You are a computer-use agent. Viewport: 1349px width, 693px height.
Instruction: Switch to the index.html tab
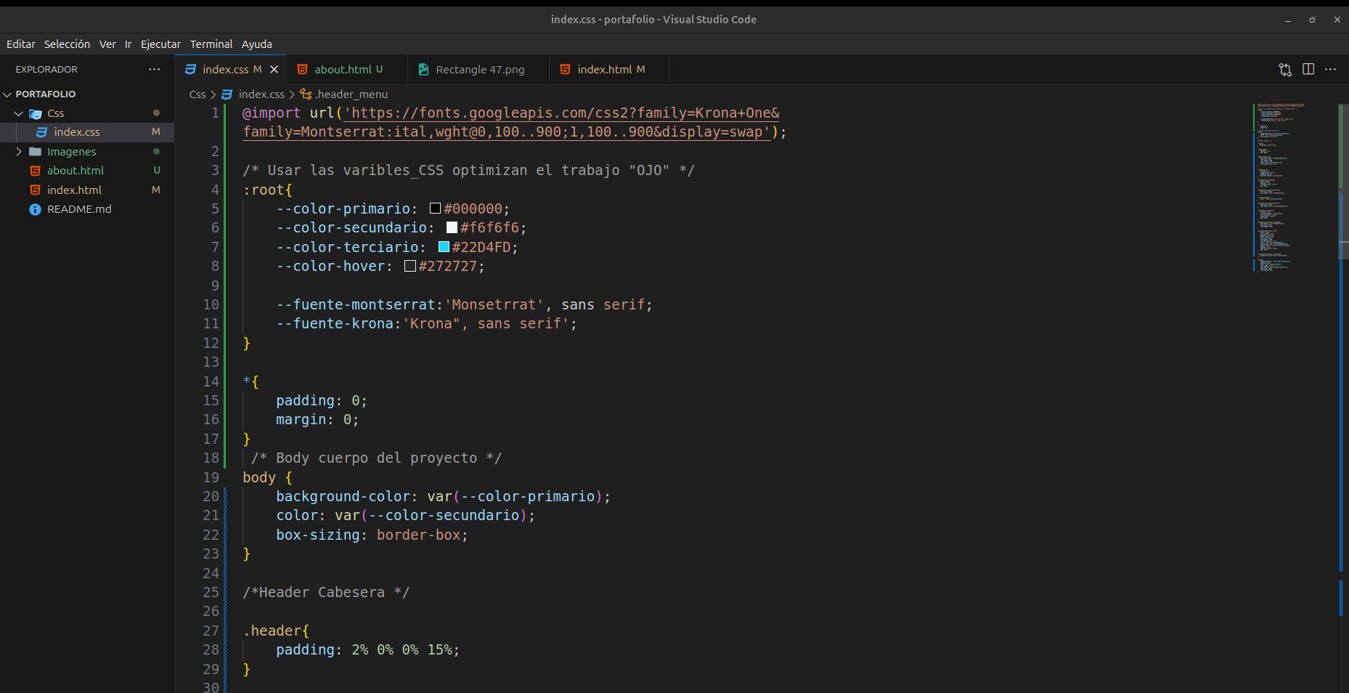tap(609, 69)
